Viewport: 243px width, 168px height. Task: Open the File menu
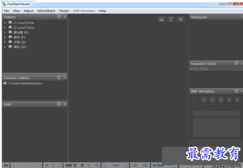point(6,11)
